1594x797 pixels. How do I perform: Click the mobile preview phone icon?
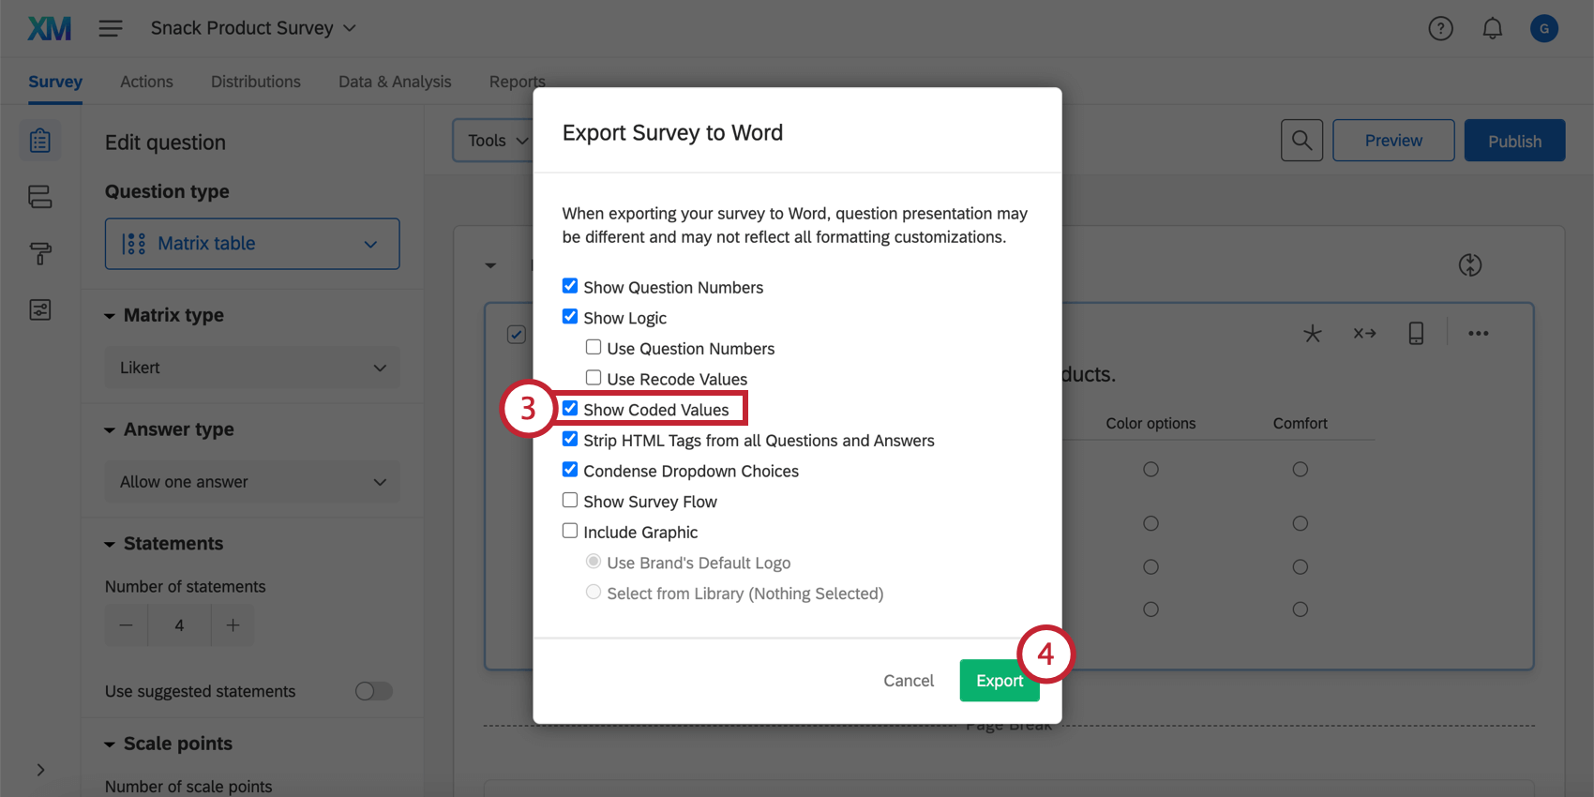(1416, 333)
